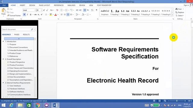Collapse 1. Introduction heading

pos(3,41)
